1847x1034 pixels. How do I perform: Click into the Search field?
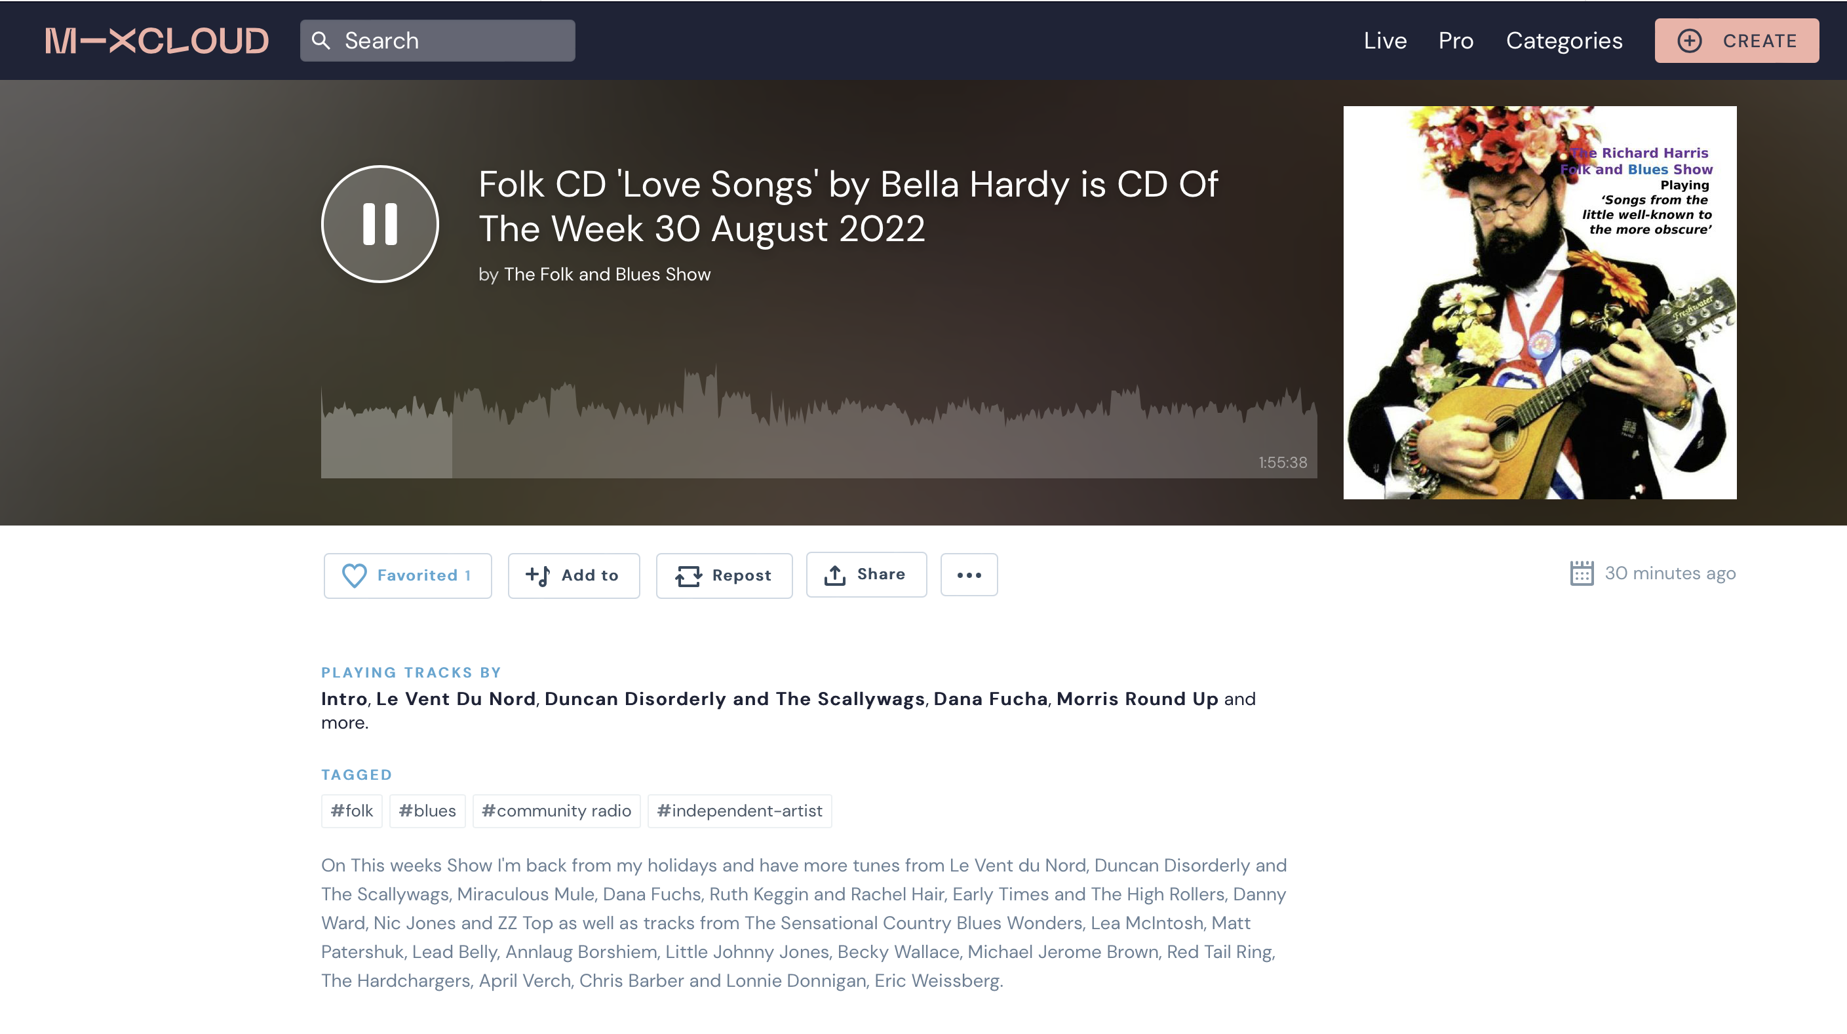point(437,41)
